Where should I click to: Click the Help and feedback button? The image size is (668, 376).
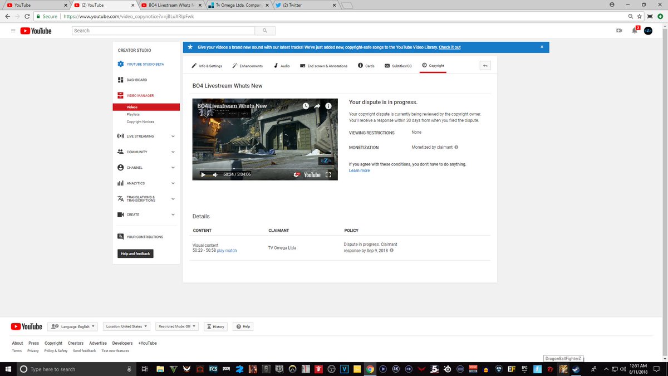(x=135, y=253)
